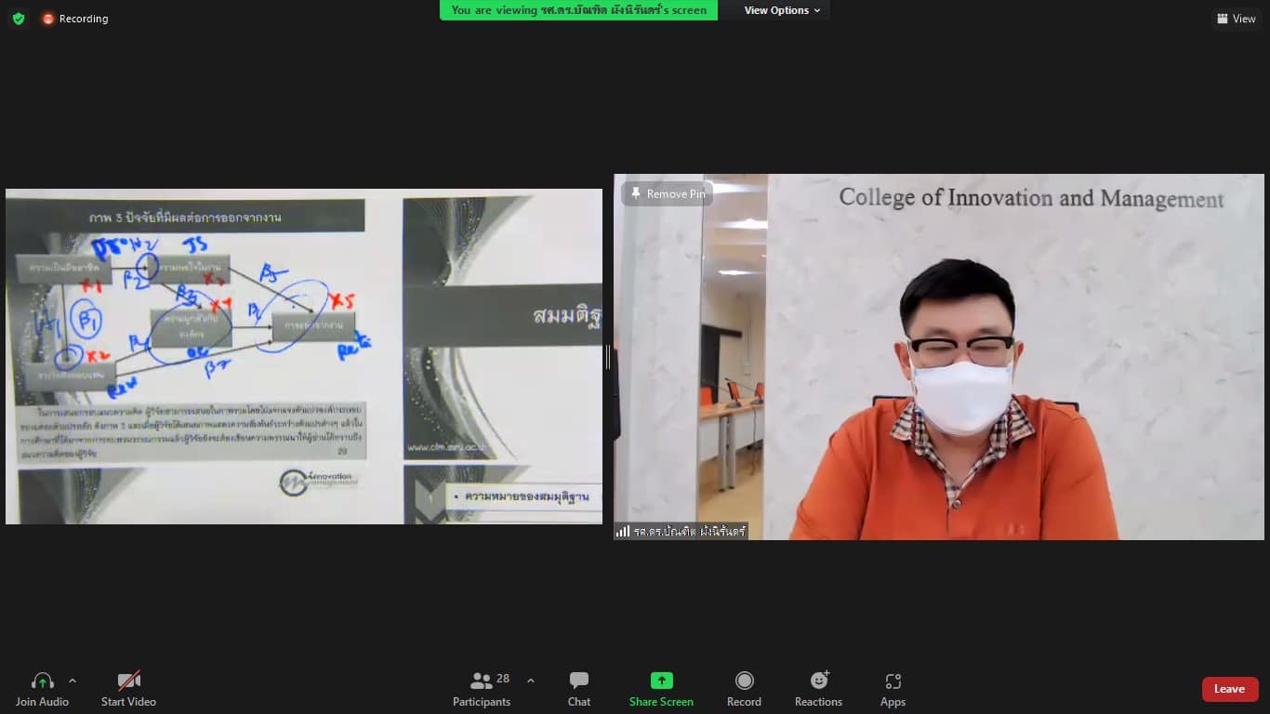Click the shared screen slide area
This screenshot has width=1270, height=714.
303,356
